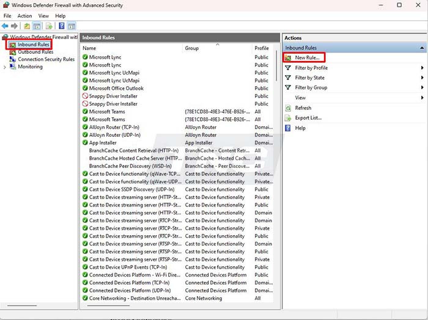Sort by the Profile column header
Screen dimensions: 428x320
[x=263, y=48]
